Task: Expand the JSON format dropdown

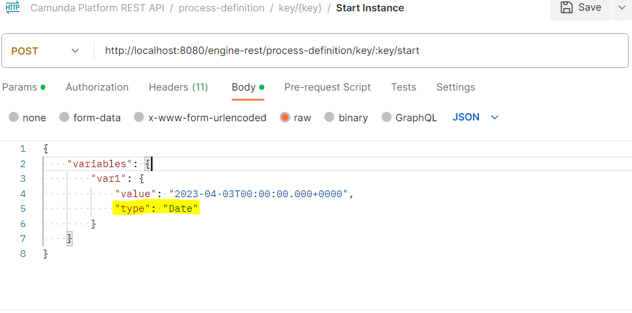Action: click(x=475, y=117)
